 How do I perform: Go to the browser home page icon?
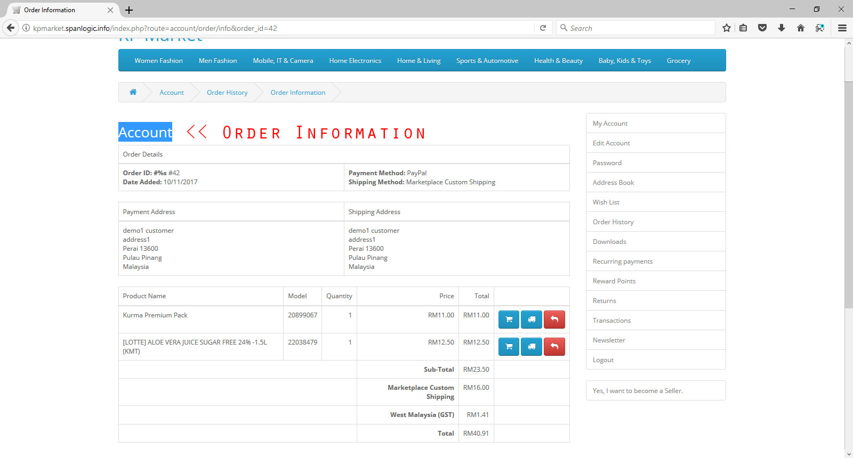click(801, 28)
